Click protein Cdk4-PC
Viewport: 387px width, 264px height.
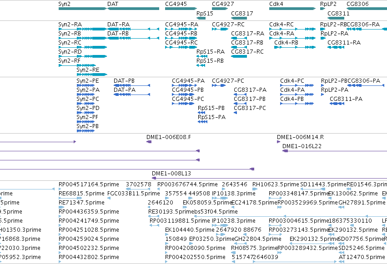(292, 81)
